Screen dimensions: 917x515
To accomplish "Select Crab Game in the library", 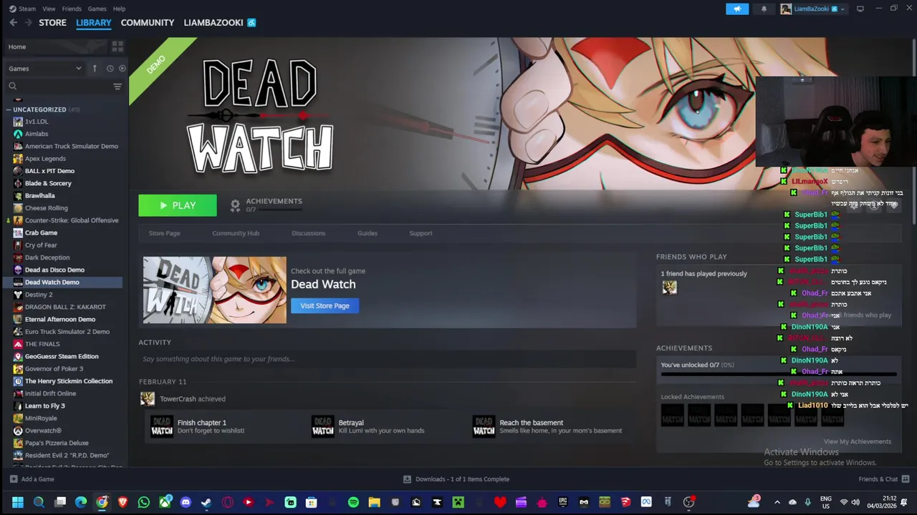I will pyautogui.click(x=41, y=232).
